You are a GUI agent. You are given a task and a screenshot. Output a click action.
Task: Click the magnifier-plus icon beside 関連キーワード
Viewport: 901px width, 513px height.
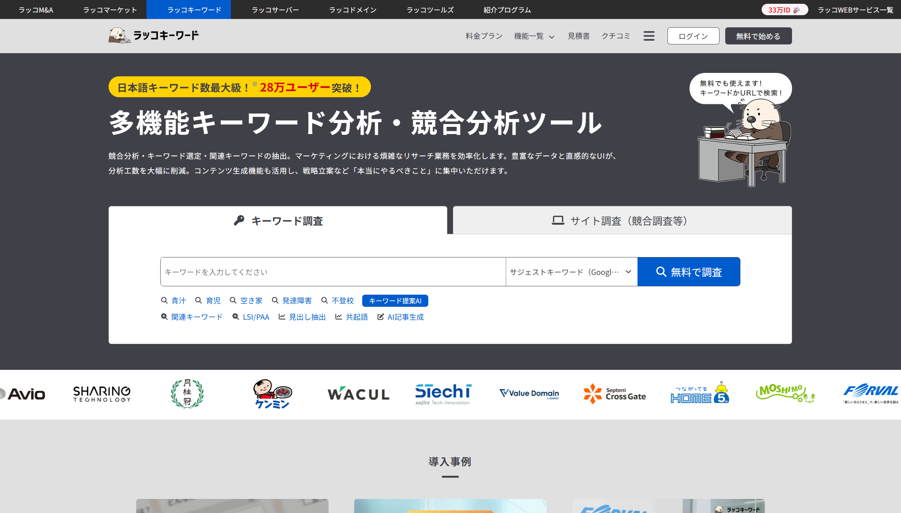point(164,317)
